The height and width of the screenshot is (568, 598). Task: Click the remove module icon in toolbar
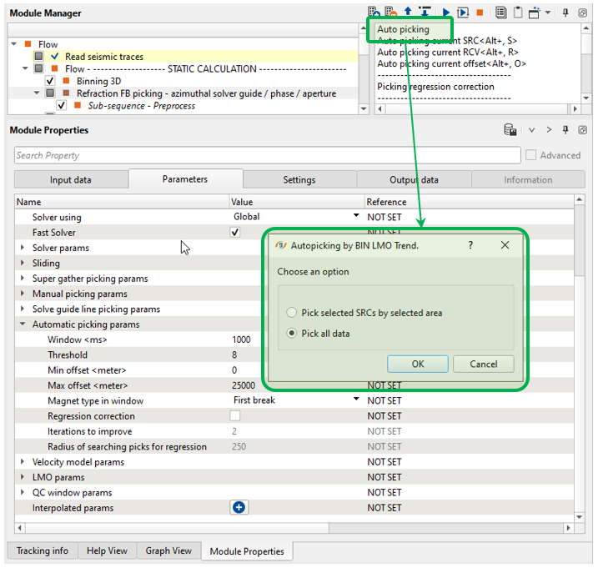pyautogui.click(x=390, y=13)
